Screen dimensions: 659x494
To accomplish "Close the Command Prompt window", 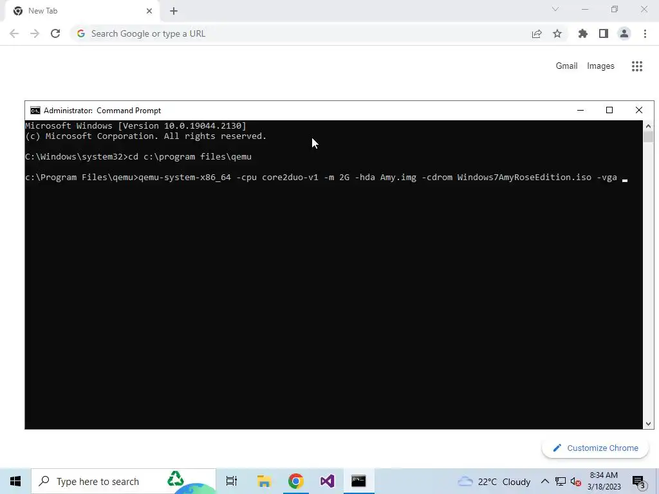I will 639,110.
